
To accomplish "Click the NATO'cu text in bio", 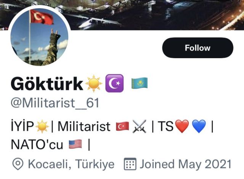I will (37, 144).
